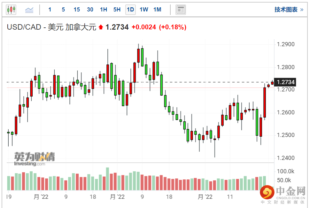The width and height of the screenshot is (310, 208).
Task: Click the news panel icon in toolbar
Action: 181,10
